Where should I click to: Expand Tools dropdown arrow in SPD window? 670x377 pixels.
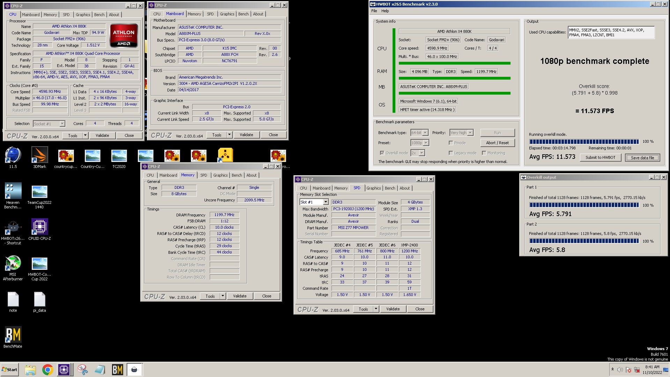376,309
